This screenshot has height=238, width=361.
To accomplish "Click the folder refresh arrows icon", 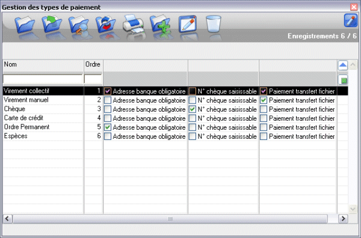I will pos(106,25).
